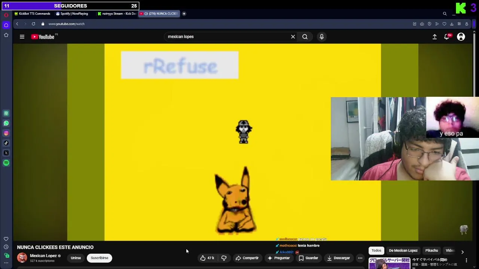Open the Compartir share dialog
This screenshot has width=479, height=269.
[x=247, y=258]
